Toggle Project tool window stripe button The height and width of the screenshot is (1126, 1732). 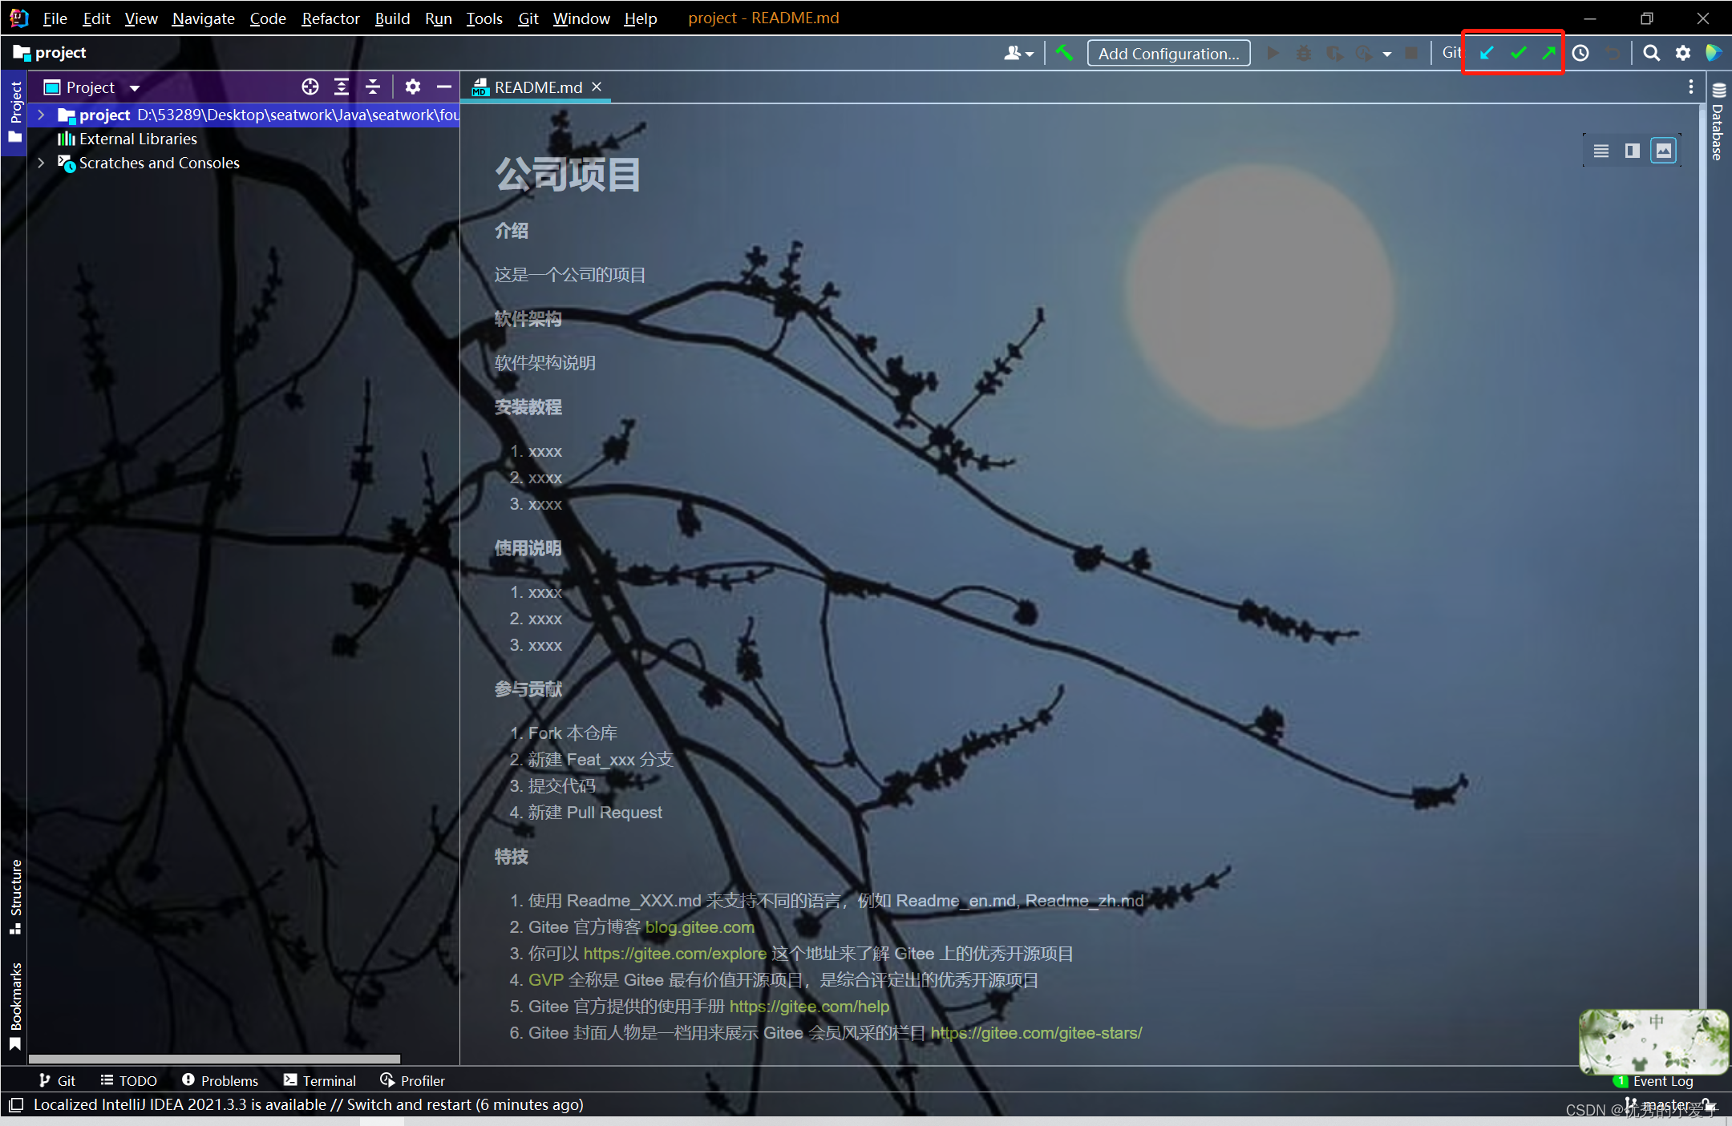pyautogui.click(x=14, y=112)
